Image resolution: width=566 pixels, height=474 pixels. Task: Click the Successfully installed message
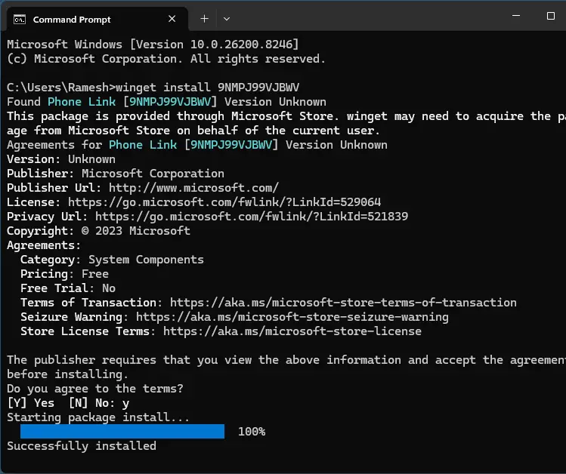click(x=82, y=446)
